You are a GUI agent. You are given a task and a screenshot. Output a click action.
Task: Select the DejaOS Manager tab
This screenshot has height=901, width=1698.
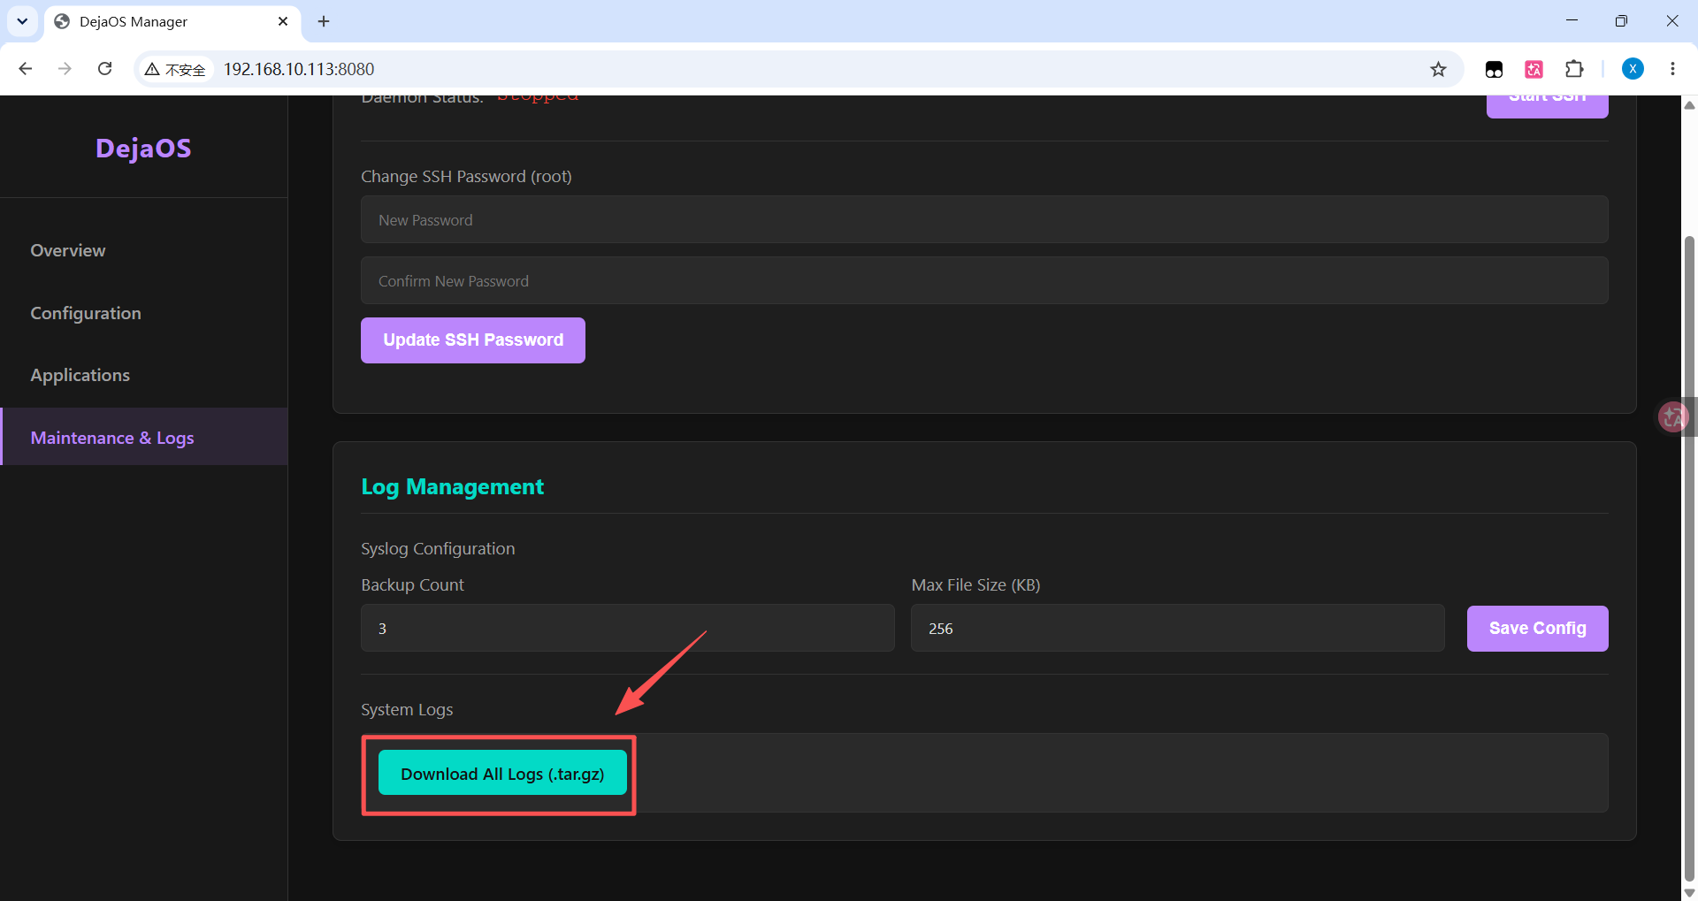click(172, 21)
